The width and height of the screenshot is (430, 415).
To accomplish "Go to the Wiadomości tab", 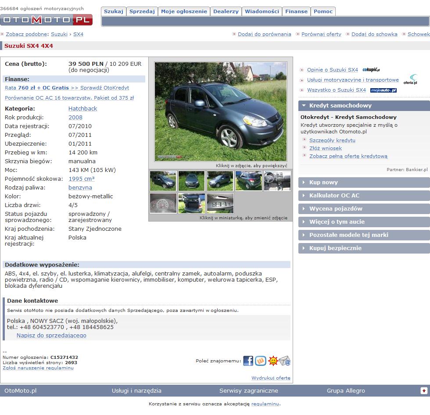I will tap(262, 11).
